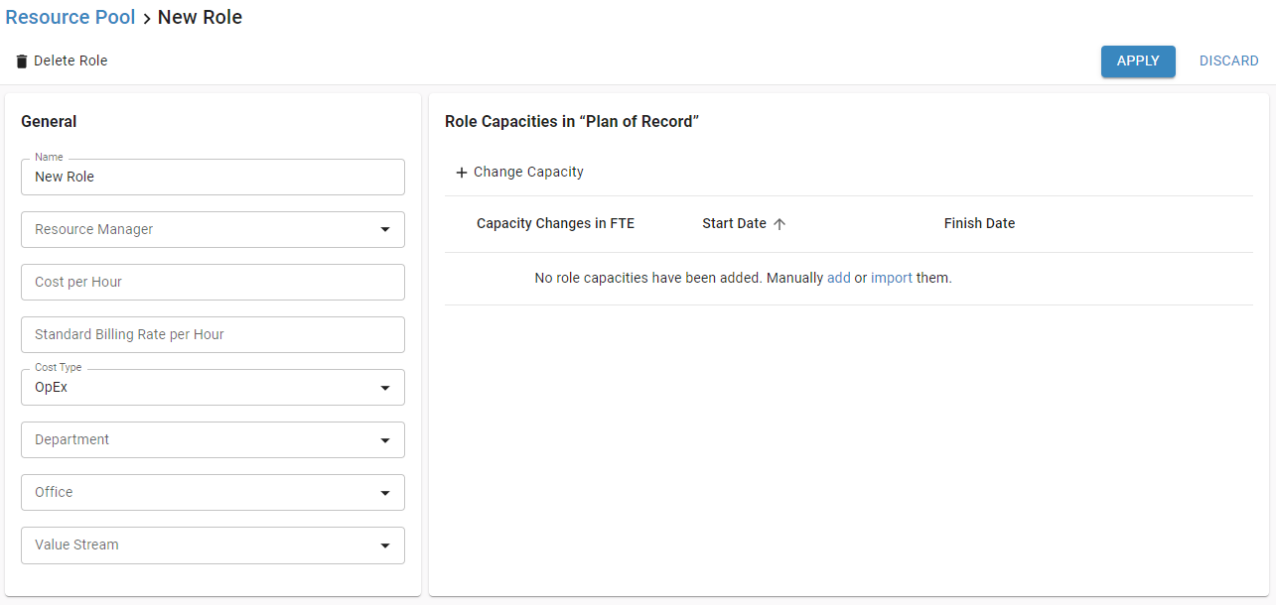Screen dimensions: 1276x605
Task: Click the plus icon beside Change Capacity
Action: (461, 172)
